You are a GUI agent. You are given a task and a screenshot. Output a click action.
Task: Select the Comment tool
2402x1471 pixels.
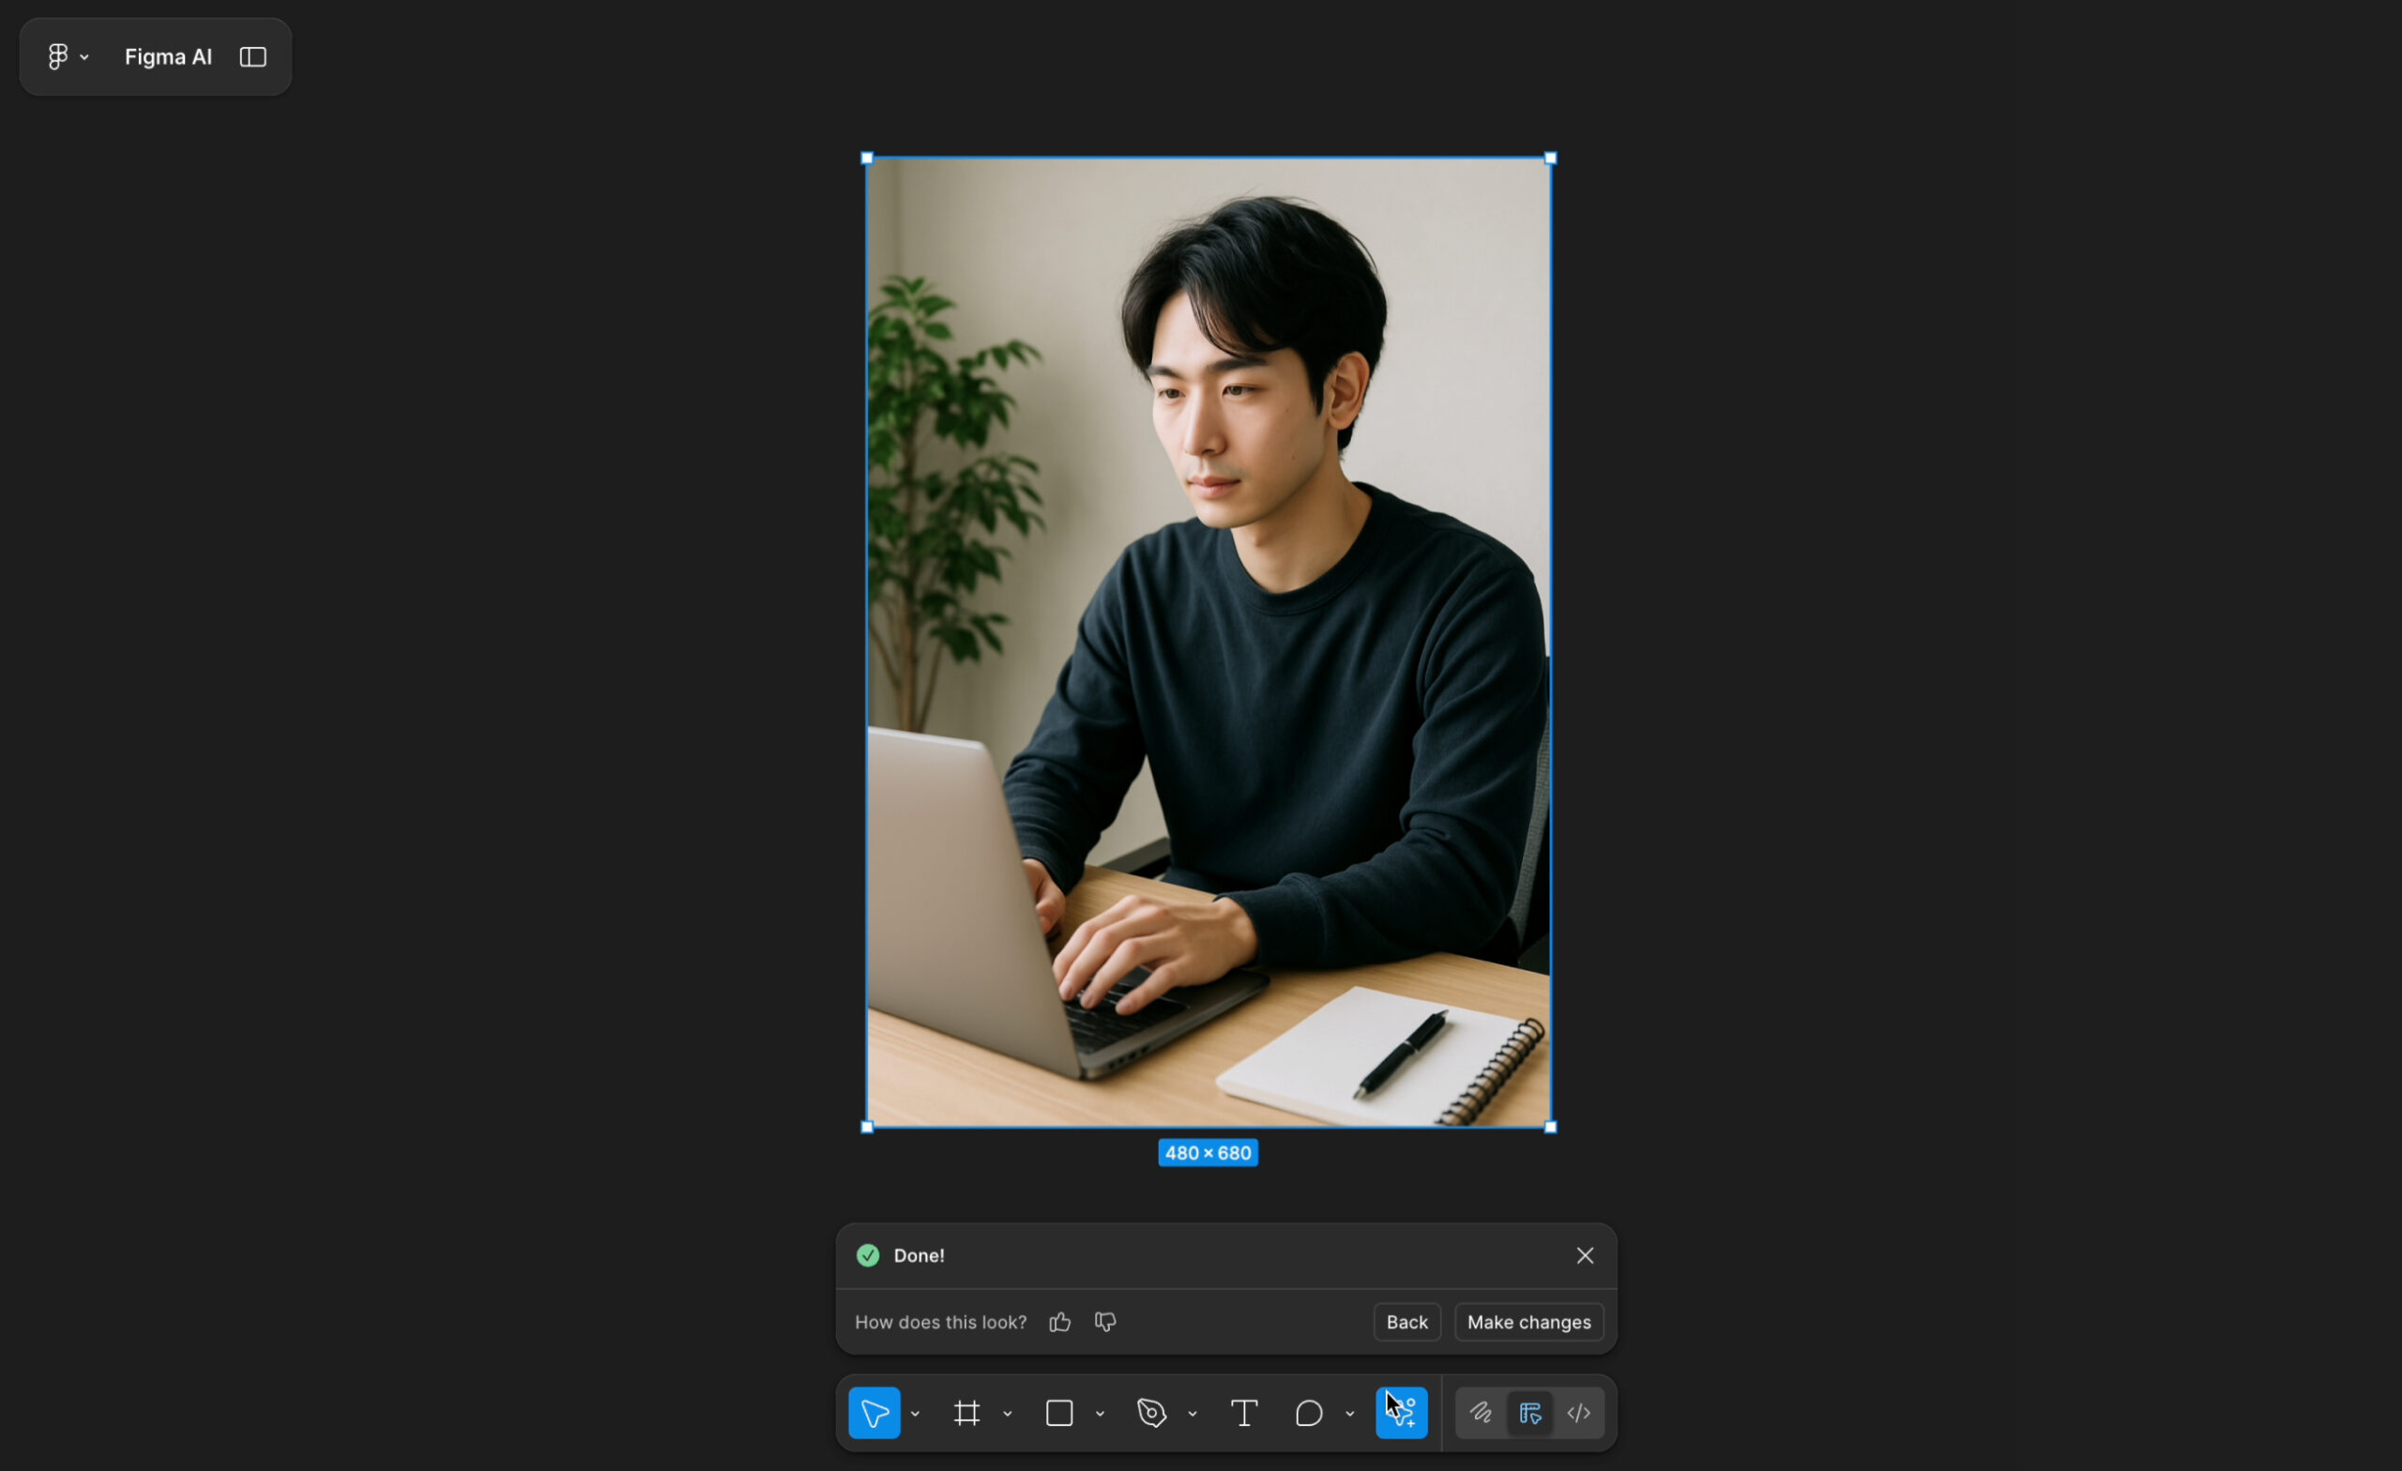[1309, 1413]
